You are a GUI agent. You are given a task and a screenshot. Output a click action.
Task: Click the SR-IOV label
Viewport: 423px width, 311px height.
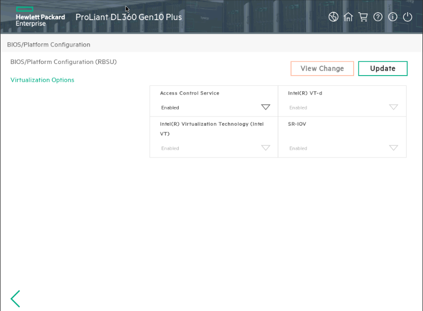coord(297,124)
